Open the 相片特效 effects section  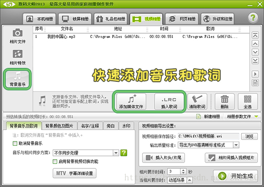(17, 57)
